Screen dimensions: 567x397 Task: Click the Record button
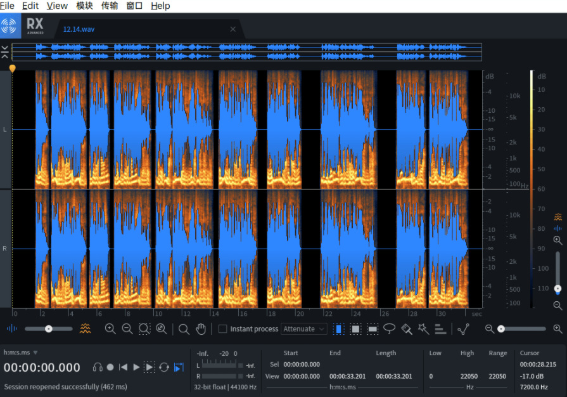point(110,367)
